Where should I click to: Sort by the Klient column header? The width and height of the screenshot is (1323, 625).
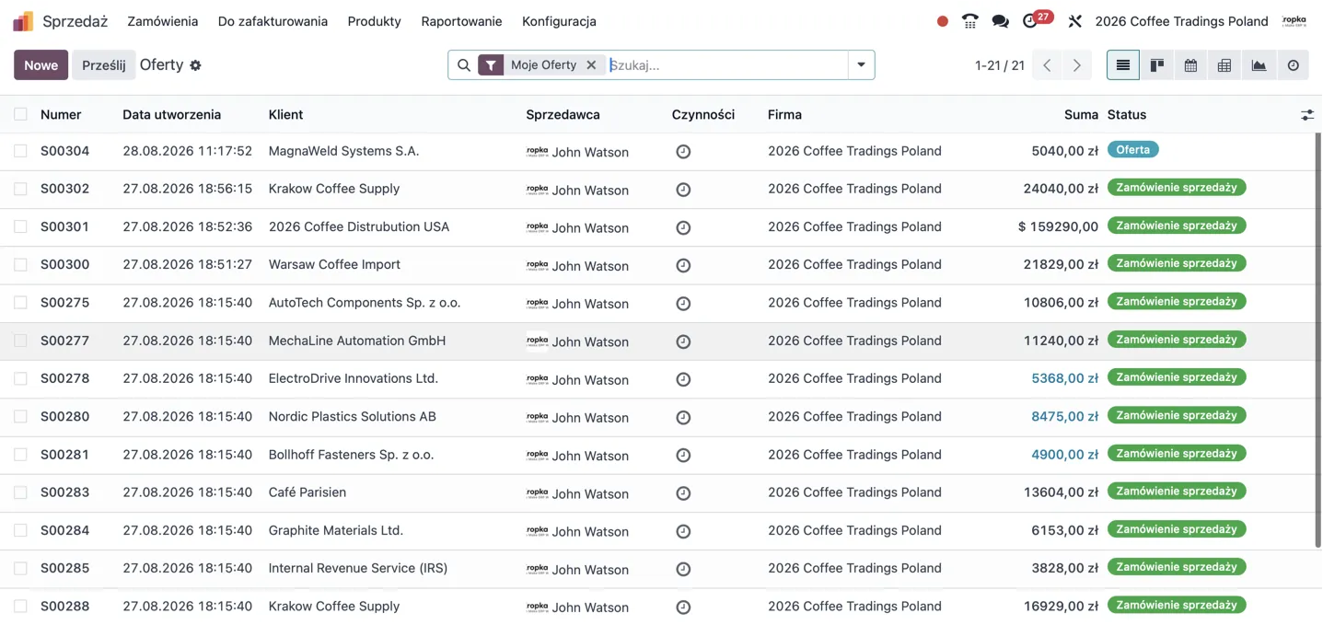coord(285,115)
